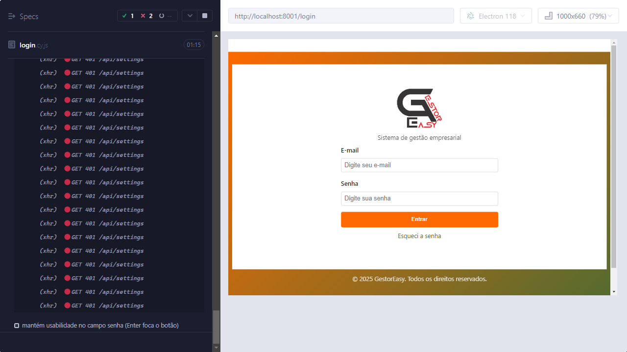Click the green passed tests checkmark
The width and height of the screenshot is (627, 352).
(x=124, y=16)
